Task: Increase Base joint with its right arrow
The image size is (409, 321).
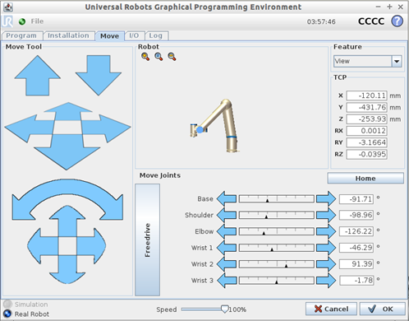Action: [326, 198]
